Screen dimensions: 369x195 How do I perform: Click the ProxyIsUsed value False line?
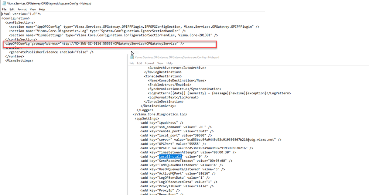[x=177, y=186]
